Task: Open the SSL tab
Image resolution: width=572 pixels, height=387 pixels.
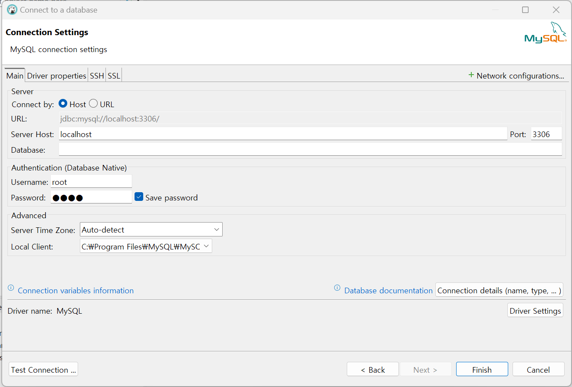Action: (x=114, y=75)
